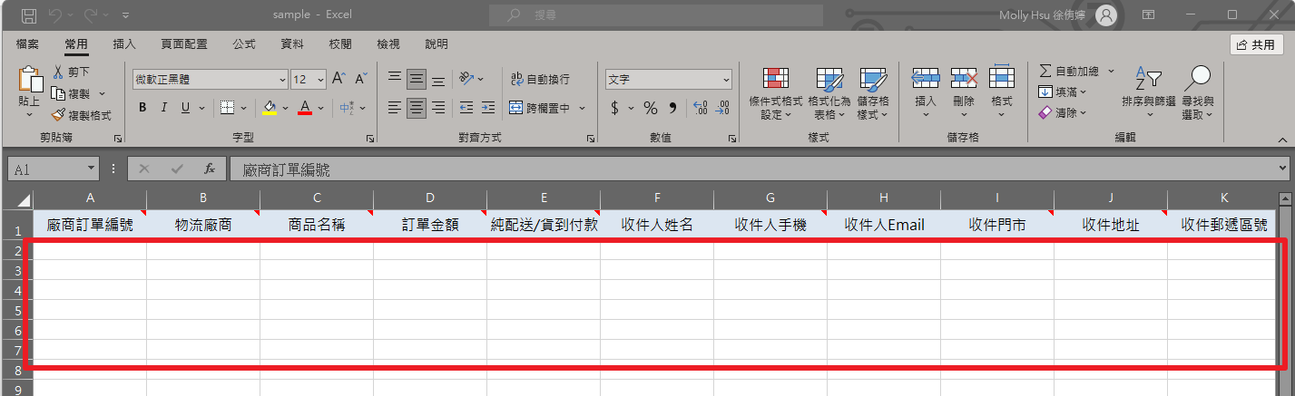Click the AutoSum 自動加總 button

(1069, 71)
